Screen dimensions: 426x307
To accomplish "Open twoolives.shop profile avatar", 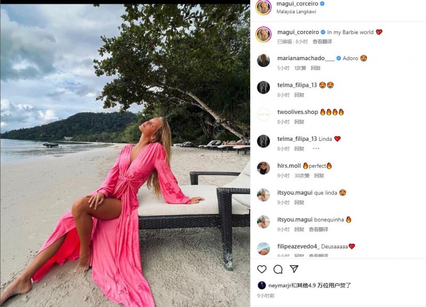I will (264, 114).
